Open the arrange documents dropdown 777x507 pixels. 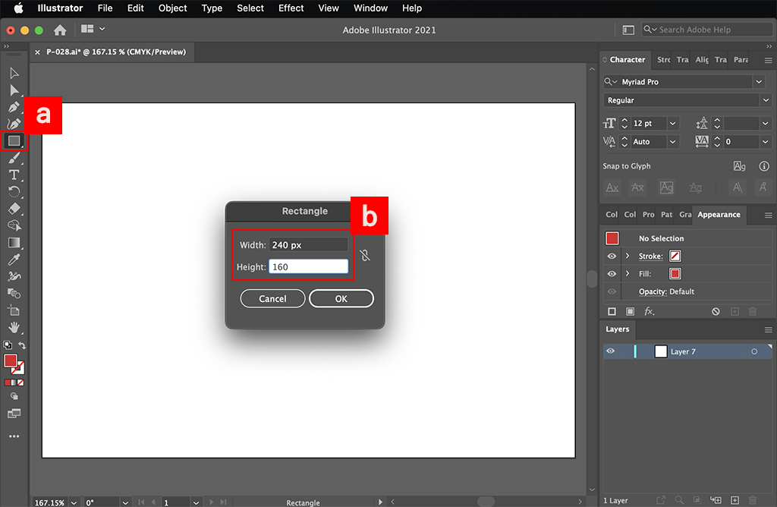pyautogui.click(x=93, y=30)
